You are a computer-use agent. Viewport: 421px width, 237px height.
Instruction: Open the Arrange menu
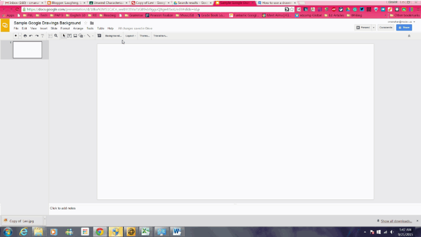pyautogui.click(x=78, y=29)
